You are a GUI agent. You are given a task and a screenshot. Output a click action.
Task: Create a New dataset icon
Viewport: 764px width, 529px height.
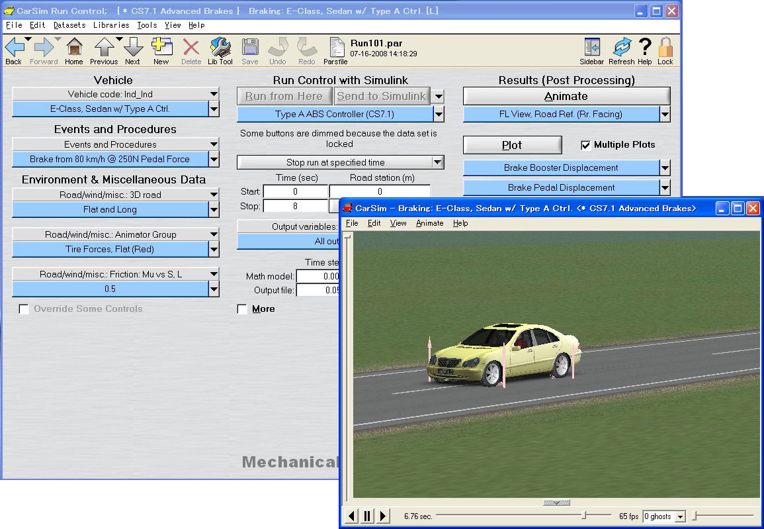161,47
